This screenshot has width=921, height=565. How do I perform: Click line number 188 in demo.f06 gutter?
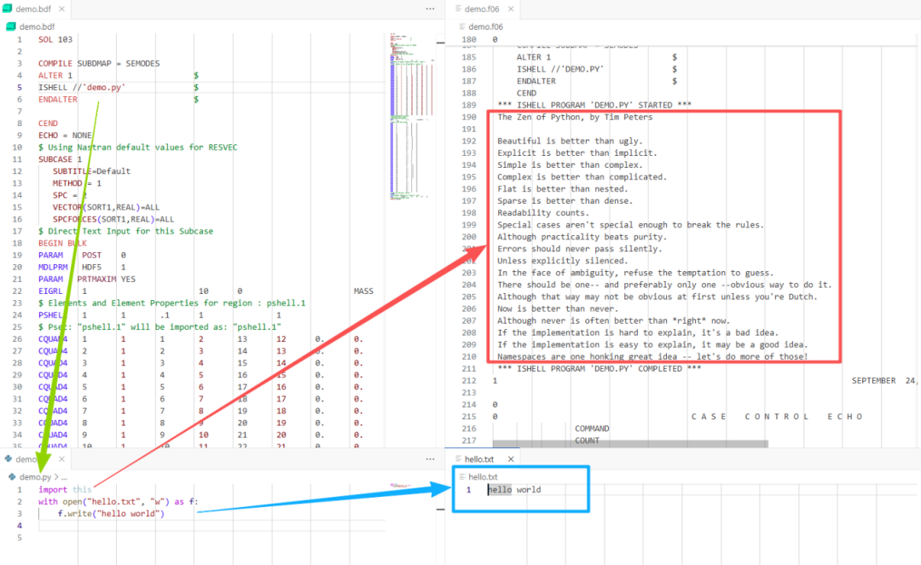click(x=469, y=93)
